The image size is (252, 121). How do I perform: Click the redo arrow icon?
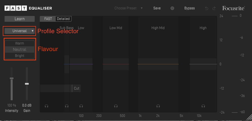pyautogui.click(x=214, y=8)
